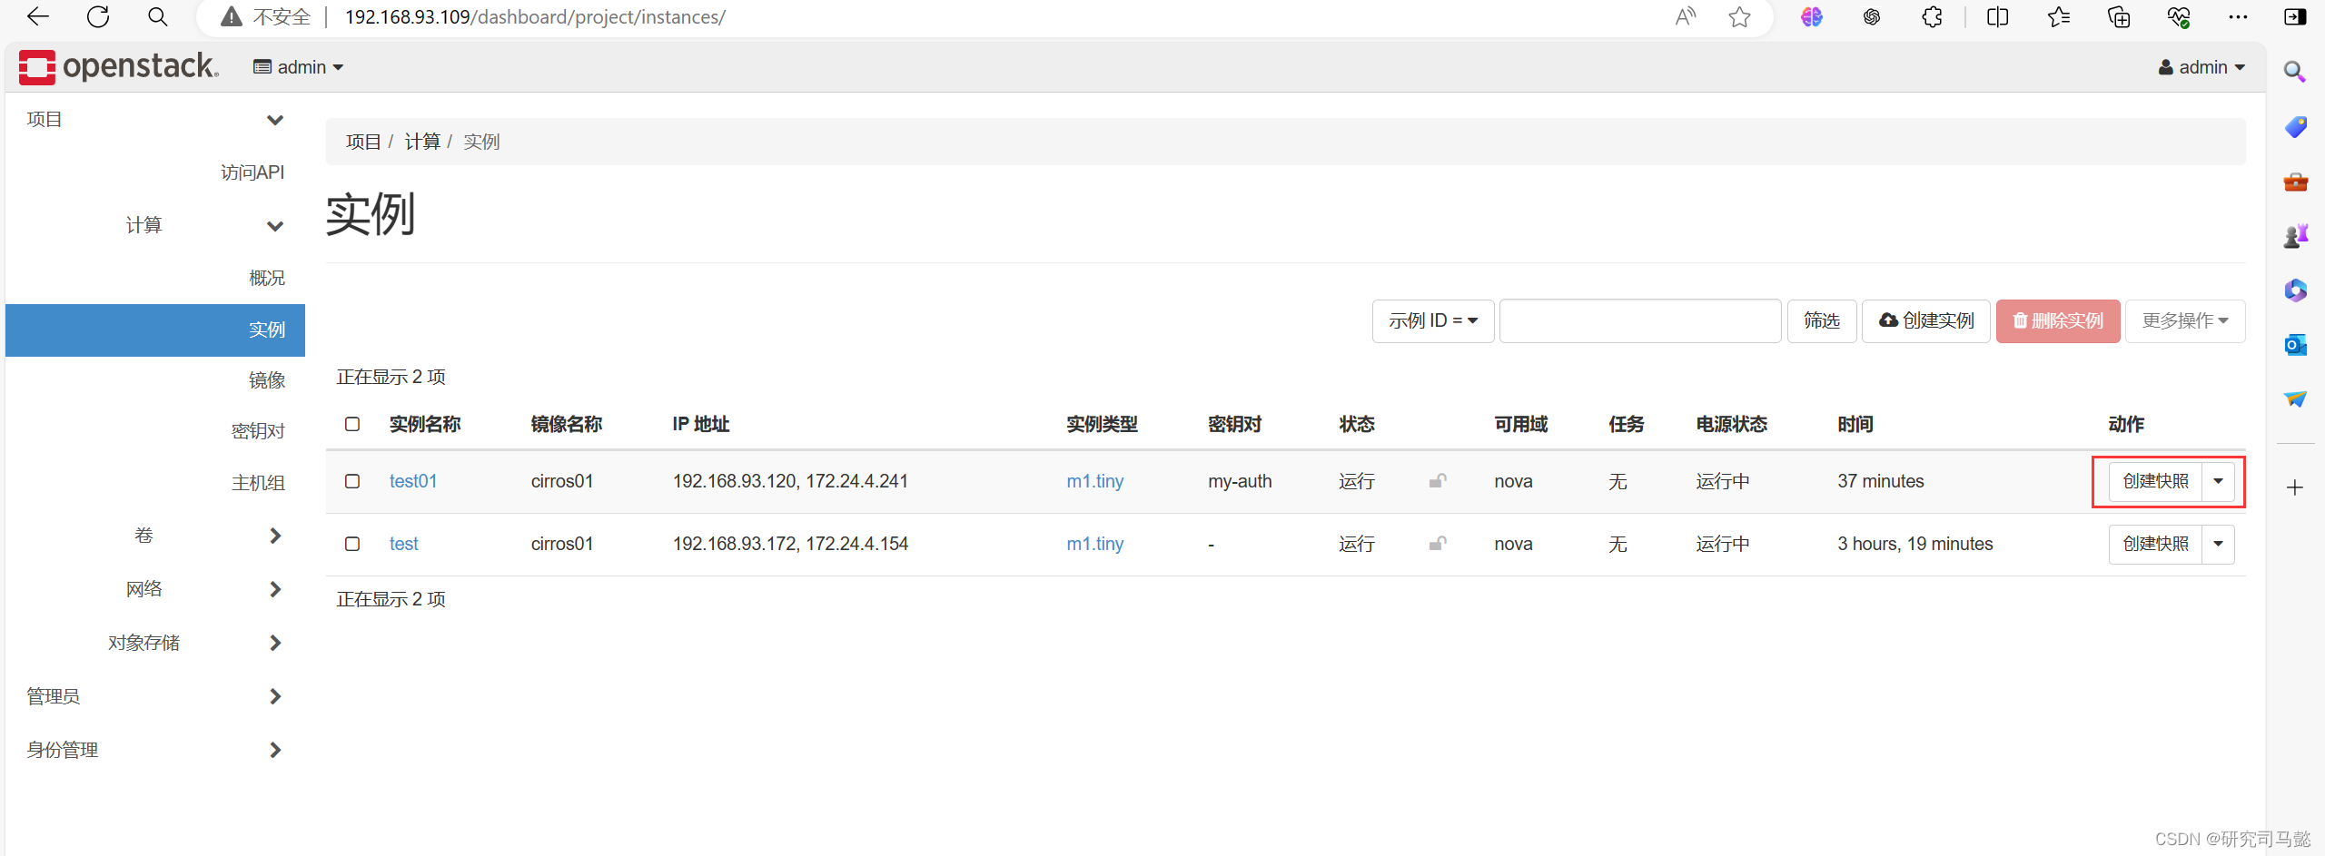2325x856 pixels.
Task: Open 概况 in the sidebar
Action: click(266, 278)
